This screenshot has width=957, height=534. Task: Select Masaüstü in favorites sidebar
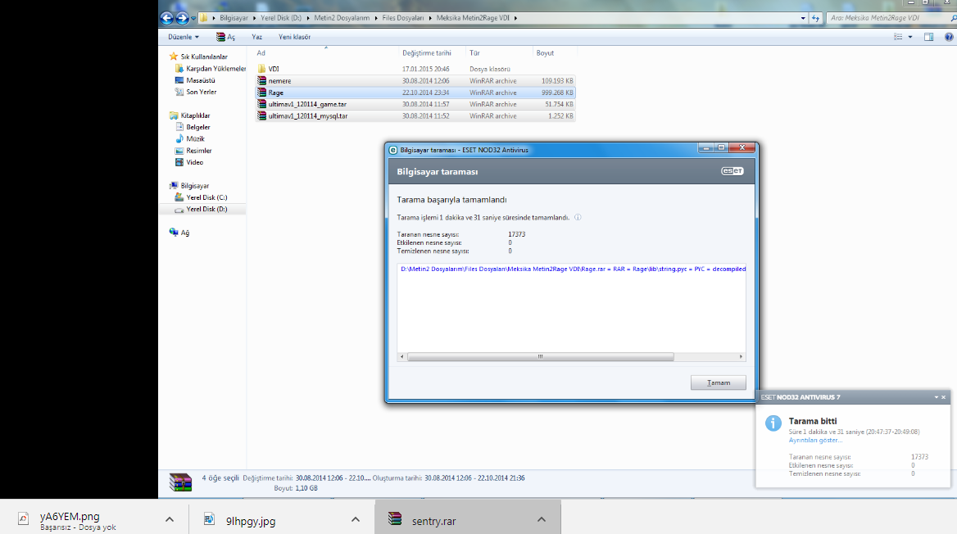(x=200, y=80)
